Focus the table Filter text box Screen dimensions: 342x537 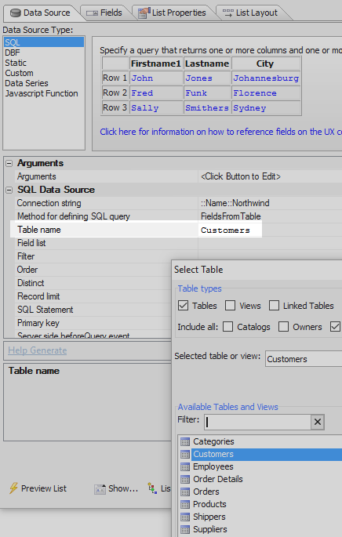click(258, 422)
